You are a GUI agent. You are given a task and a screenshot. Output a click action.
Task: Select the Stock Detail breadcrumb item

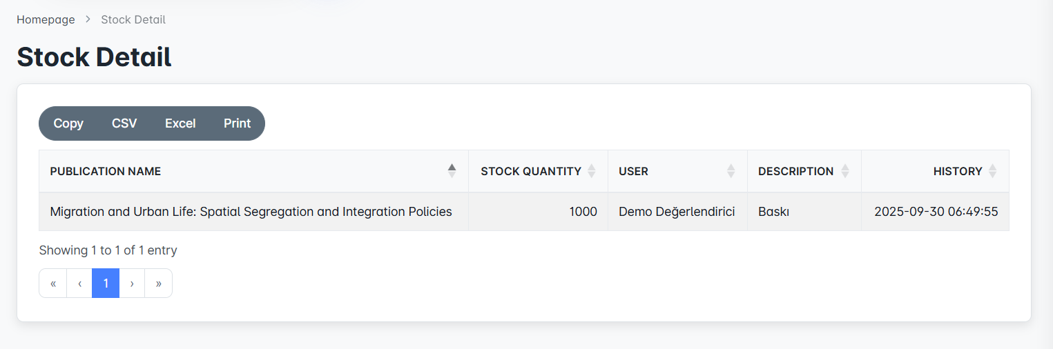pos(133,19)
